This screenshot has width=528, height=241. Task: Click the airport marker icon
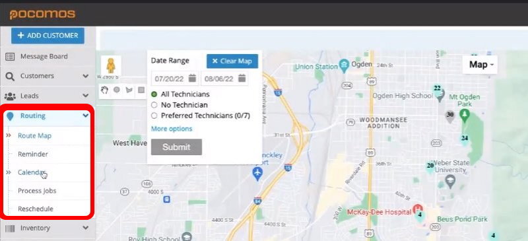click(x=257, y=174)
